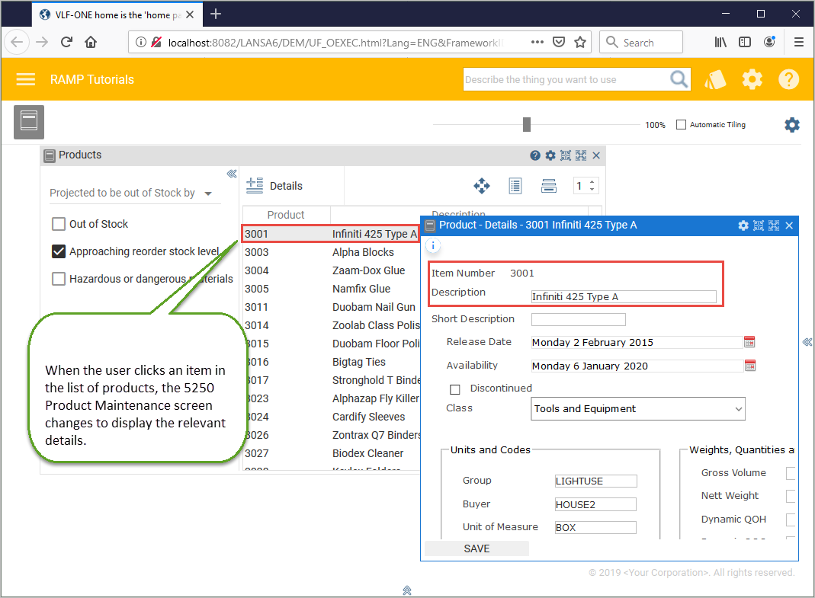
Task: Open the Availability date calendar picker
Action: pos(749,366)
